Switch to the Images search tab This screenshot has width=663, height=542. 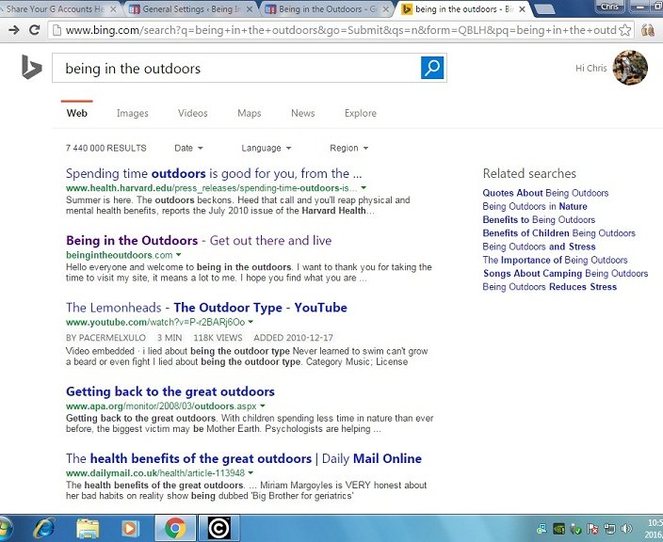point(133,113)
